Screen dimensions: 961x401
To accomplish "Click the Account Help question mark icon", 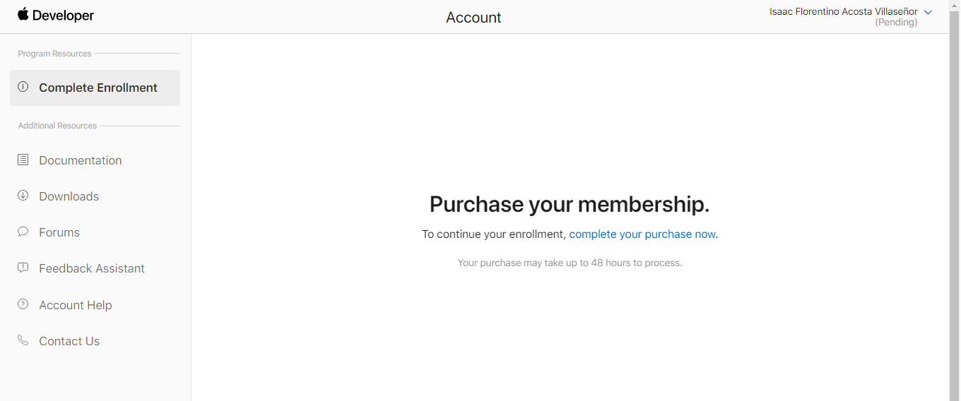I will click(x=23, y=304).
